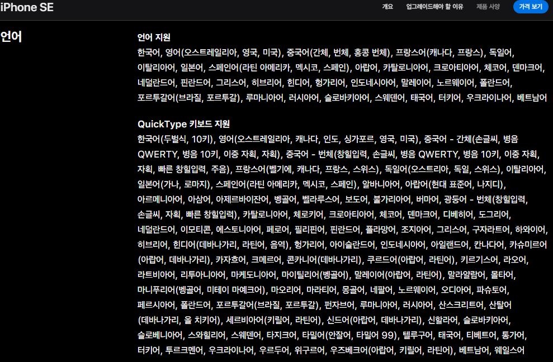Click the word 에스토니아어
Viewport: 553px width, 362px height.
[238, 230]
